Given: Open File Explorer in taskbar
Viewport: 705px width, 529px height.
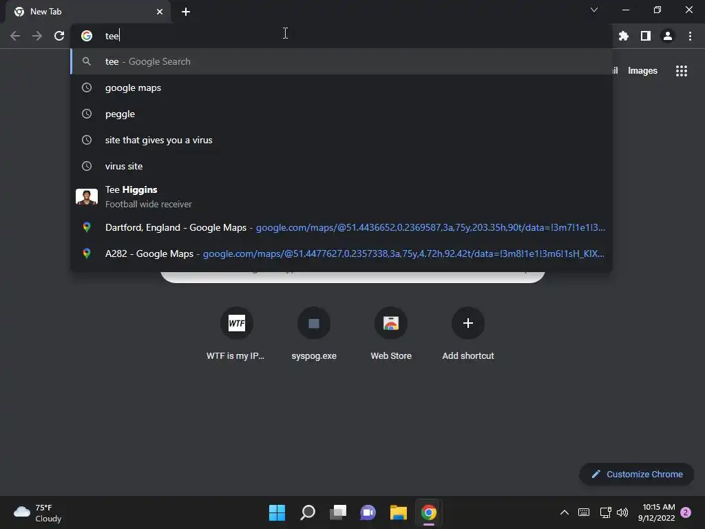Looking at the screenshot, I should pos(399,512).
